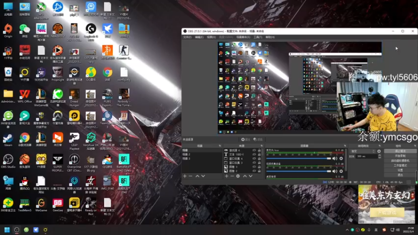Toggle the lock on the 文本 (GDI+) source
418x235 pixels.
(259, 155)
